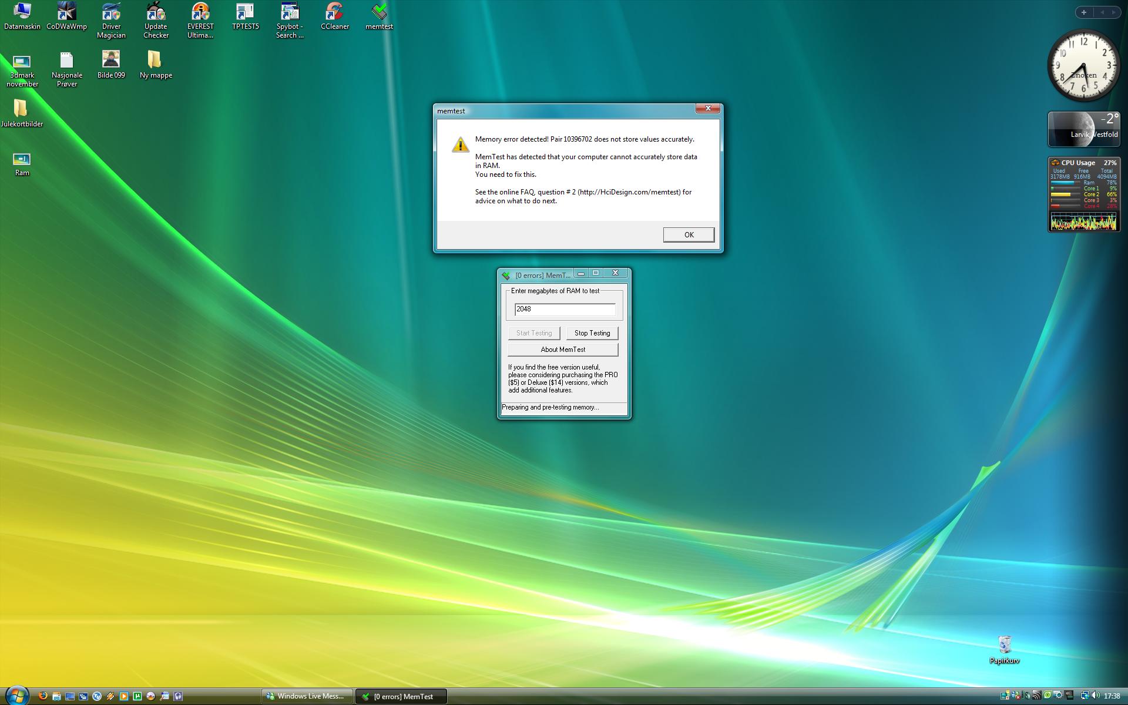Click the network connection tray icon

pos(1085,696)
